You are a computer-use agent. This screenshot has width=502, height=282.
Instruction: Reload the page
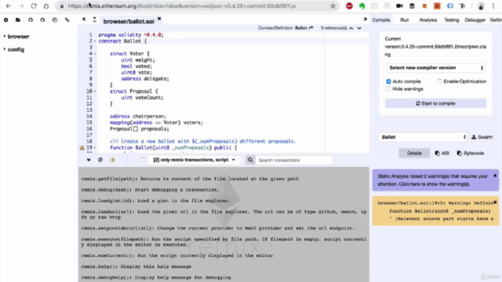pyautogui.click(x=34, y=6)
